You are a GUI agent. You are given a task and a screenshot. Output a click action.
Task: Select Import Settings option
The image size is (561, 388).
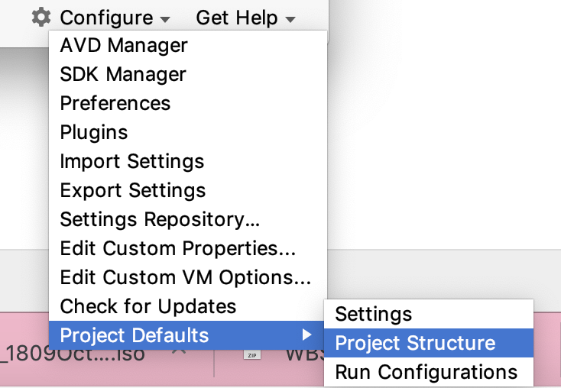coord(132,161)
